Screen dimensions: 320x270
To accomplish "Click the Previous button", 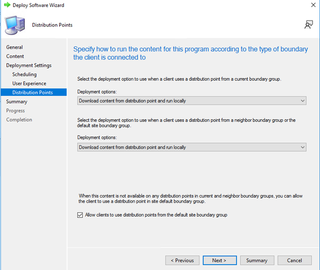I will point(182,260).
